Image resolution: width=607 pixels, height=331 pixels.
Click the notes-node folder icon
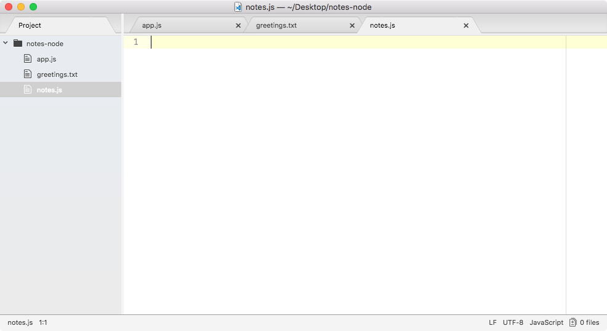[18, 43]
